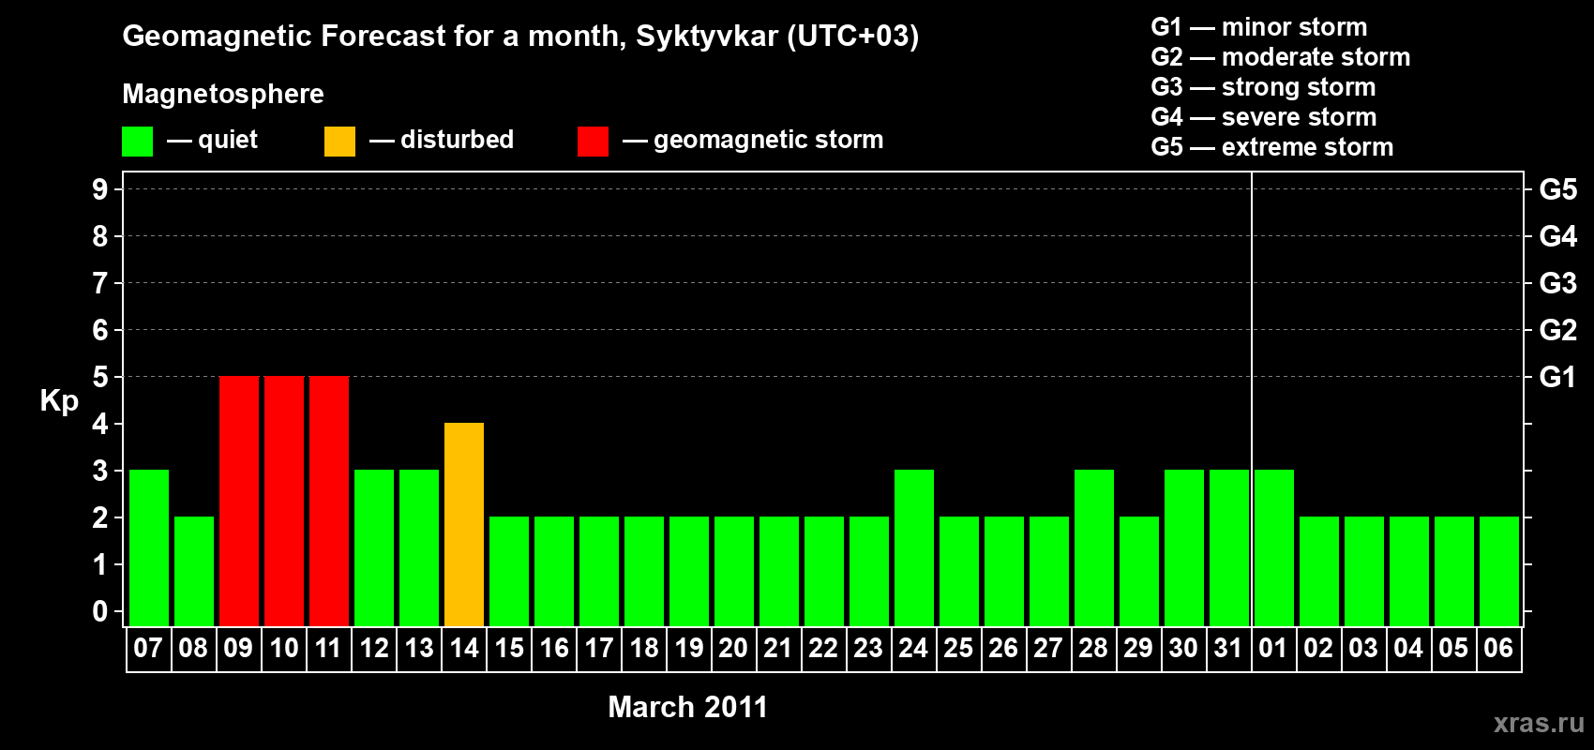Click the Magnetosphere heading
1594x750 pixels.
[223, 95]
